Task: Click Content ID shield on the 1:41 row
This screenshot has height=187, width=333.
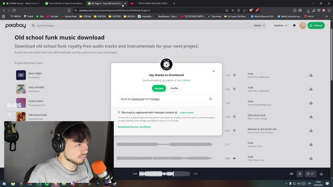Action: [234, 131]
